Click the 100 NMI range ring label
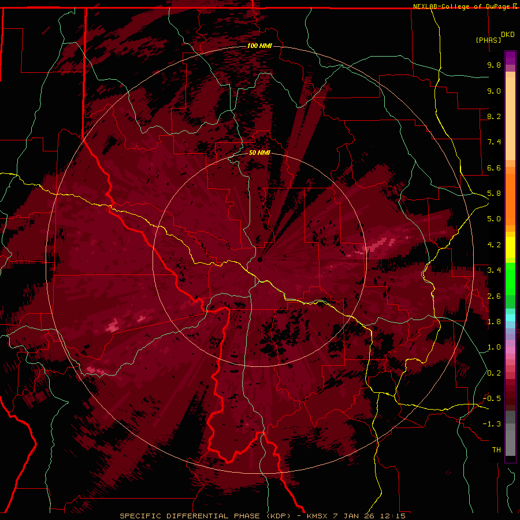Viewport: 520px width, 520px height. click(x=259, y=46)
